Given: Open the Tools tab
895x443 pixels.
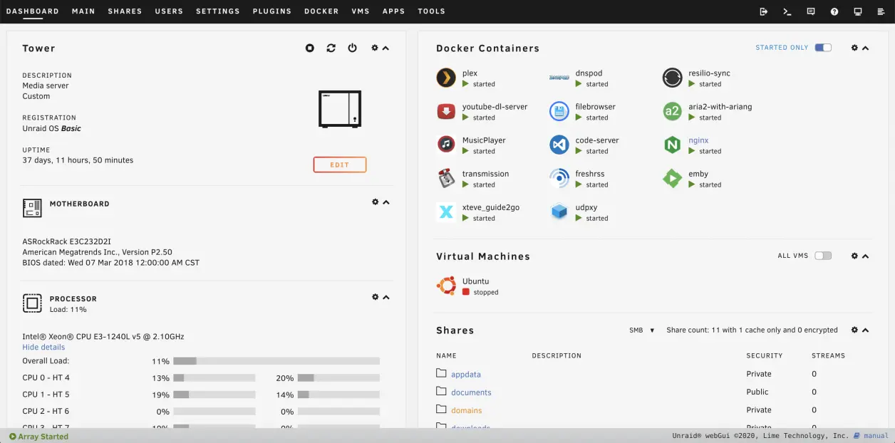Looking at the screenshot, I should tap(432, 11).
